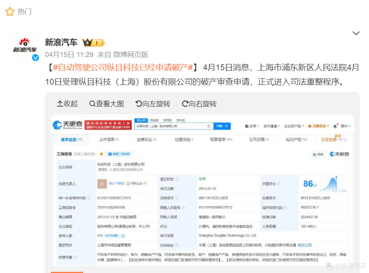Click the 附近公司 link
Screen dimensions: 369x273
click(304, 245)
